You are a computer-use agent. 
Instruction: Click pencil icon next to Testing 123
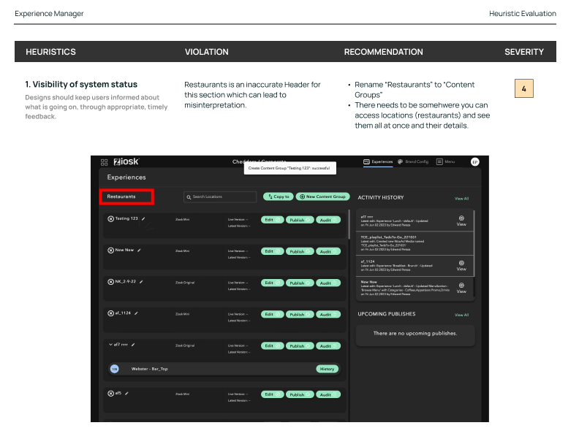tap(144, 218)
